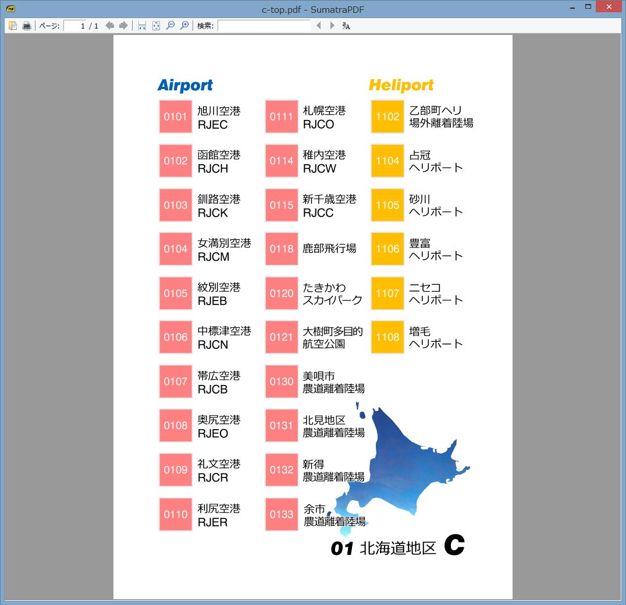Select the 0120 たきかわスカイパーク entry
626x605 pixels.
pyautogui.click(x=282, y=293)
